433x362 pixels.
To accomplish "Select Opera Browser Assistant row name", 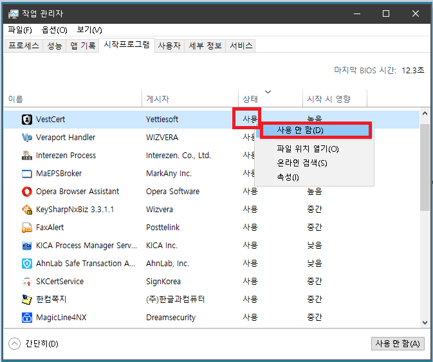I will [77, 192].
